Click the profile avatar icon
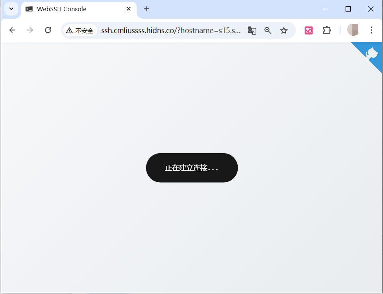 coord(353,30)
